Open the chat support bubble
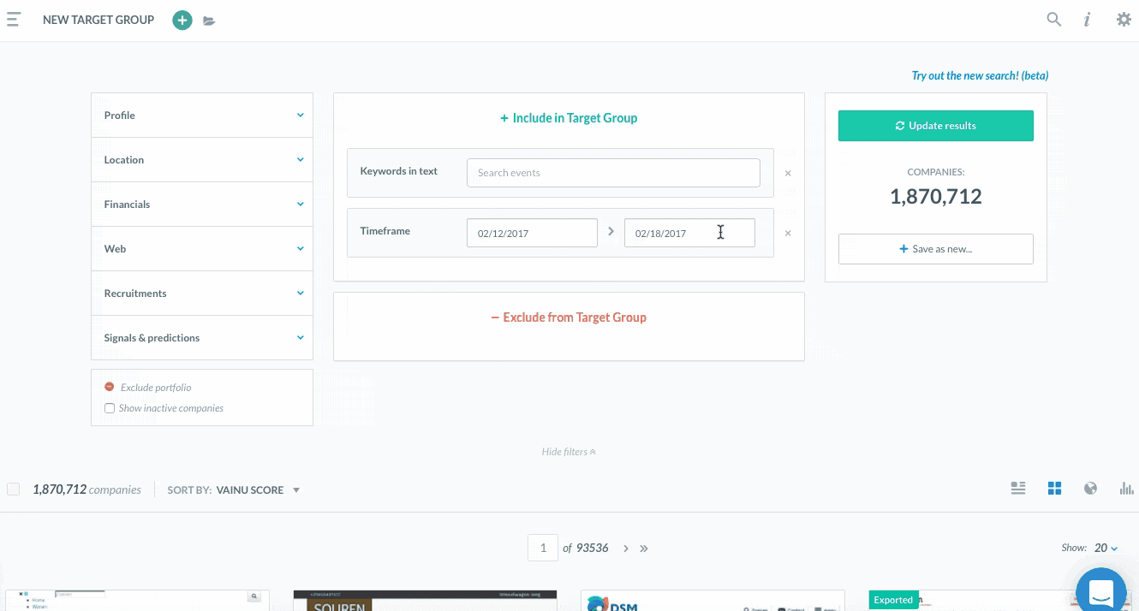 click(1100, 590)
